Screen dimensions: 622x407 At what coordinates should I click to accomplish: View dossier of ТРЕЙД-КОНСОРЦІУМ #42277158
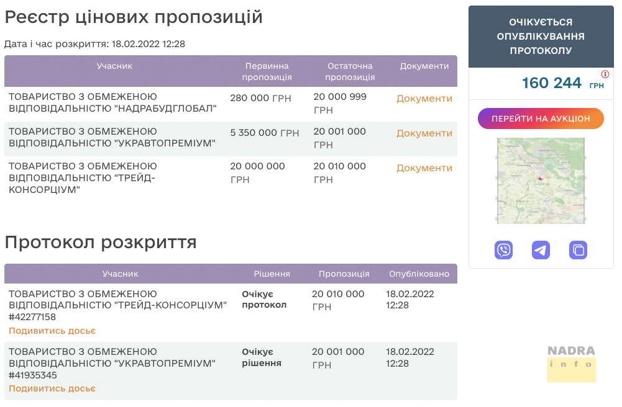click(52, 331)
